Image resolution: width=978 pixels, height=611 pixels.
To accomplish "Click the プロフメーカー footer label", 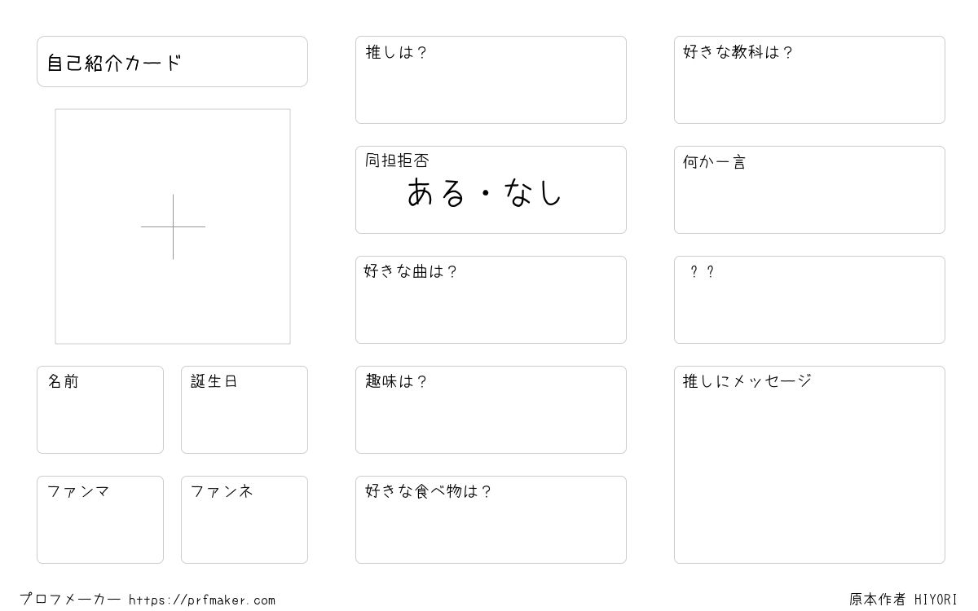I will (x=70, y=600).
